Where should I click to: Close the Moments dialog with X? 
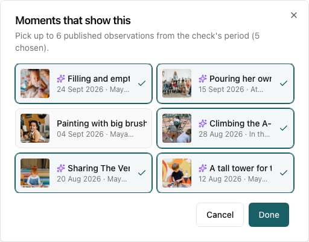[x=294, y=15]
